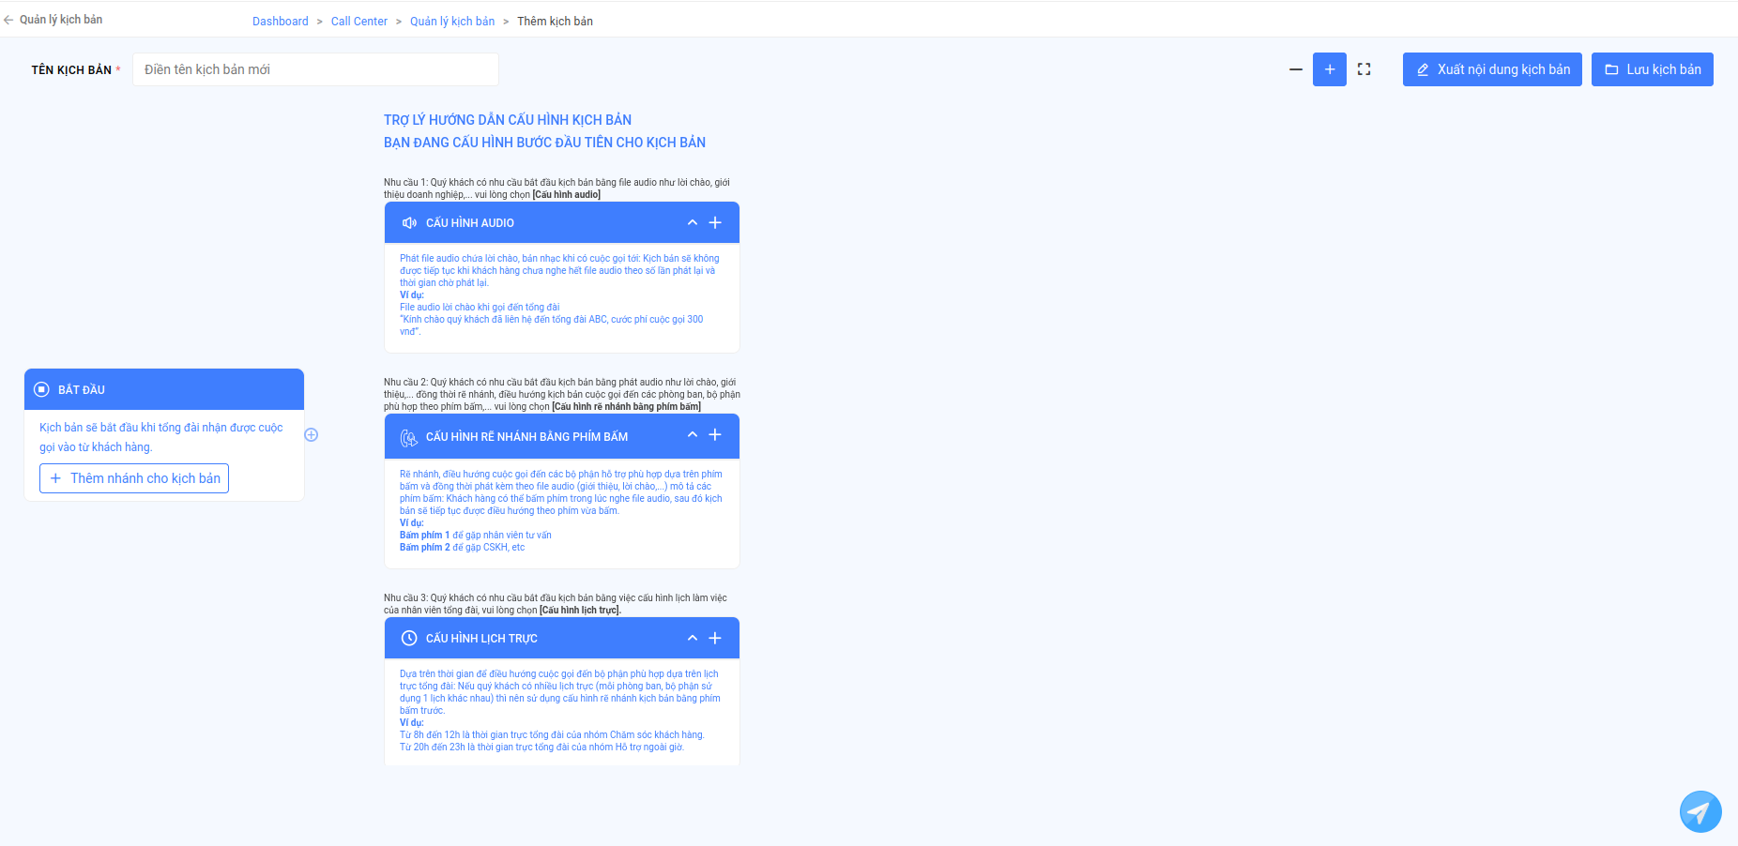Click the blue zoom in plus button
Image resolution: width=1738 pixels, height=846 pixels.
click(x=1330, y=69)
